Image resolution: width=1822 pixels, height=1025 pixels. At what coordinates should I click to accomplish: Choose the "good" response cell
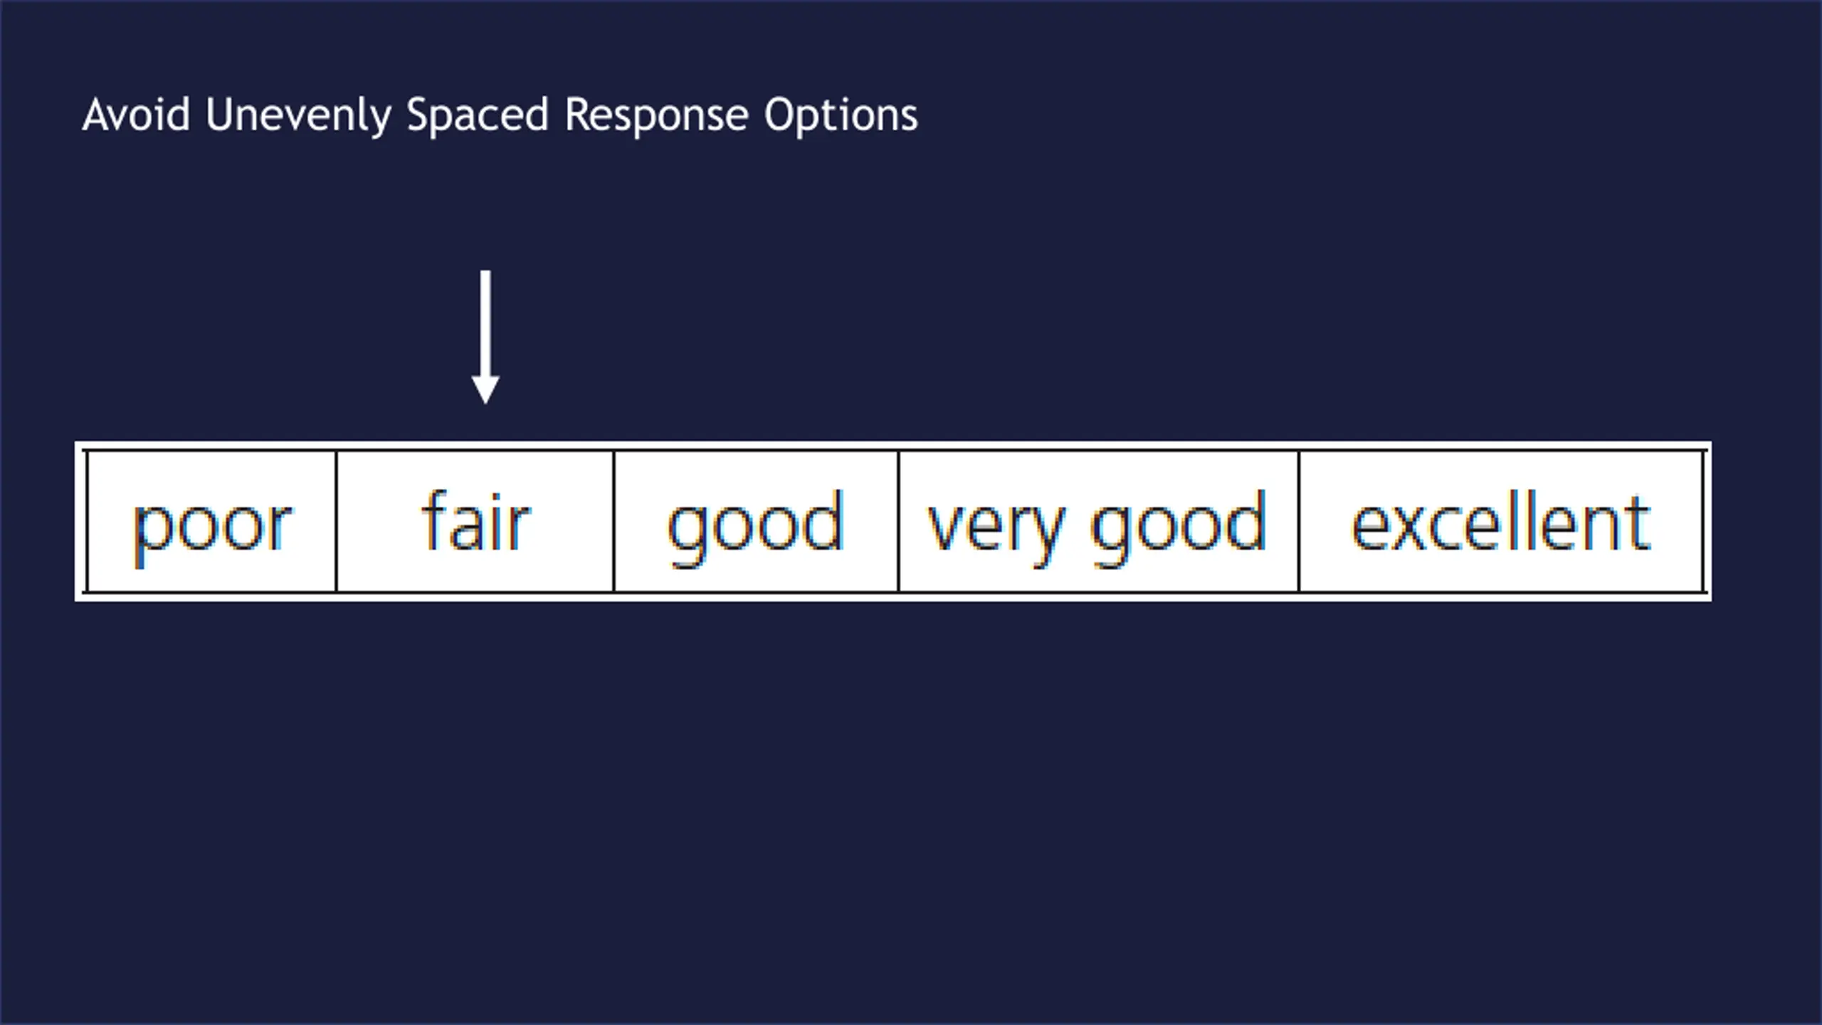tap(756, 521)
